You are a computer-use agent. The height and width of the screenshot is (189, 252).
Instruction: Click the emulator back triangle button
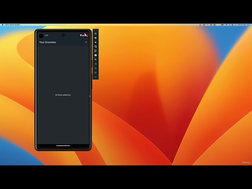[96, 64]
